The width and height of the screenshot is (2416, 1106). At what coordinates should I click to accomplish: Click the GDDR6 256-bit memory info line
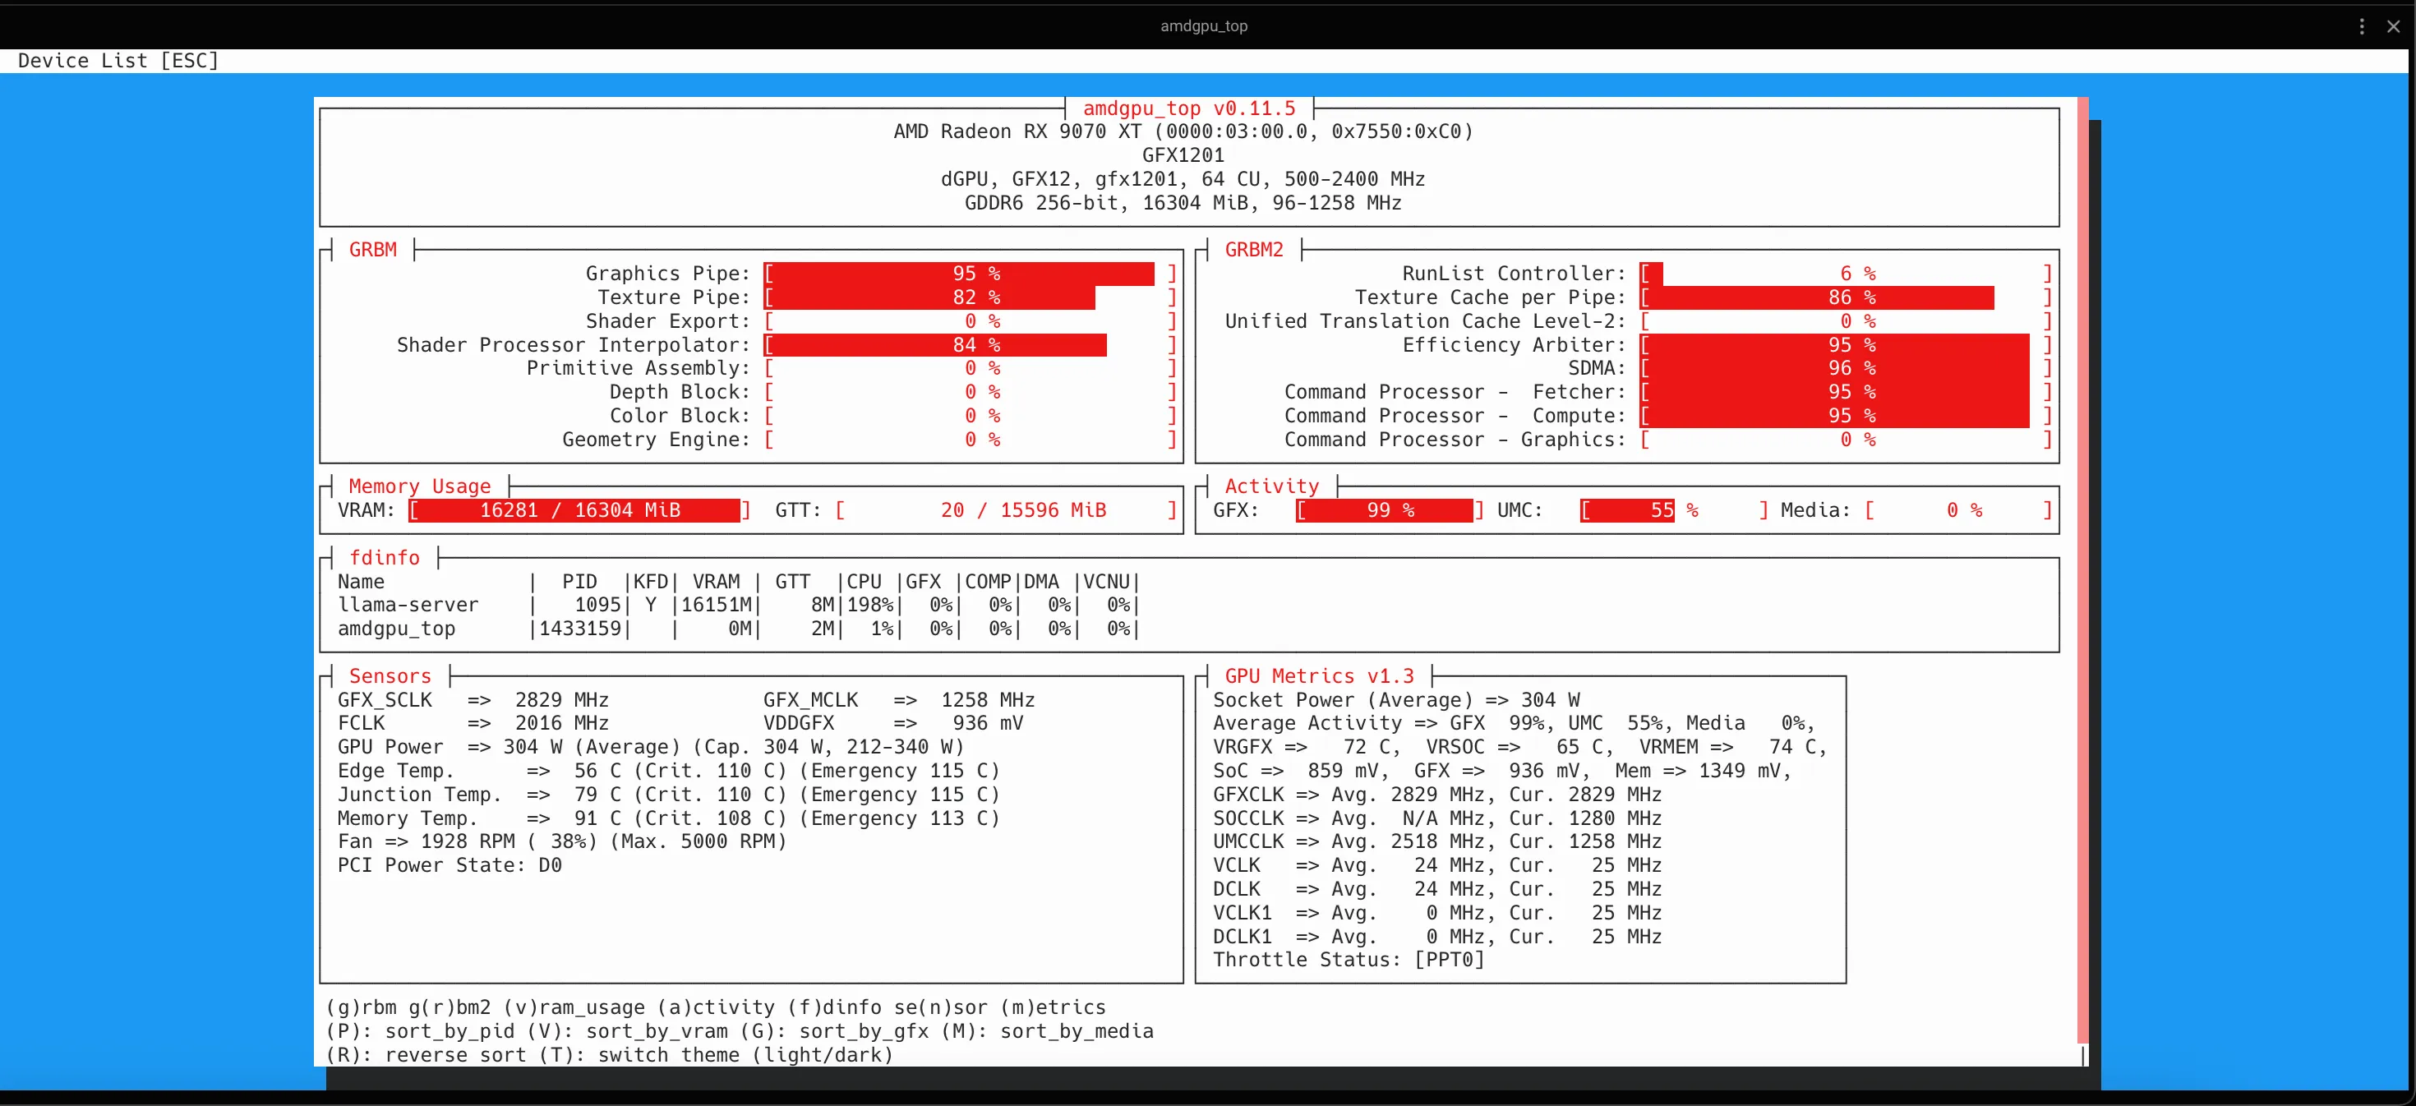pos(1183,203)
